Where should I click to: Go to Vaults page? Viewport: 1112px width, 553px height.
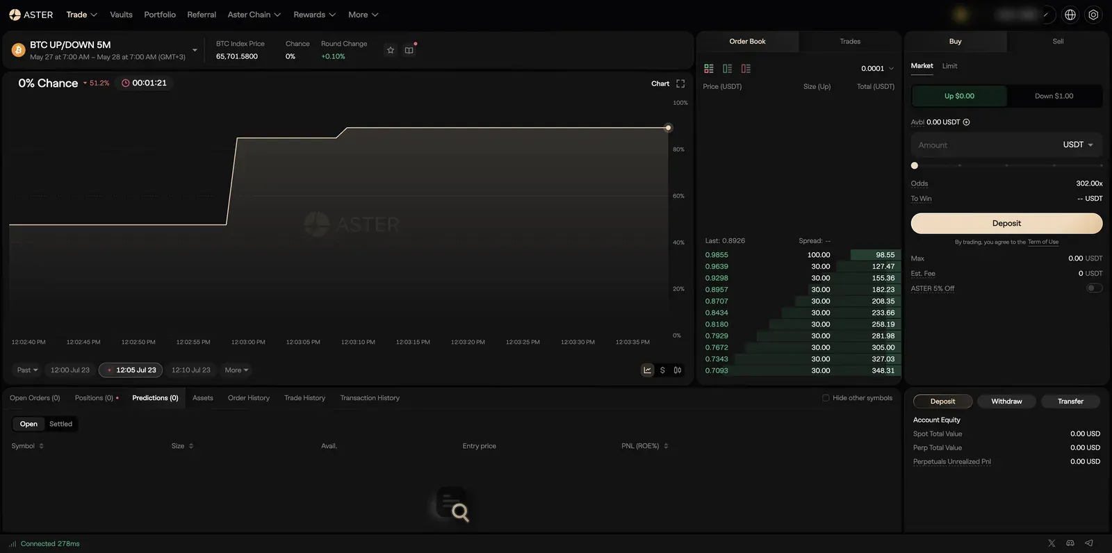121,15
